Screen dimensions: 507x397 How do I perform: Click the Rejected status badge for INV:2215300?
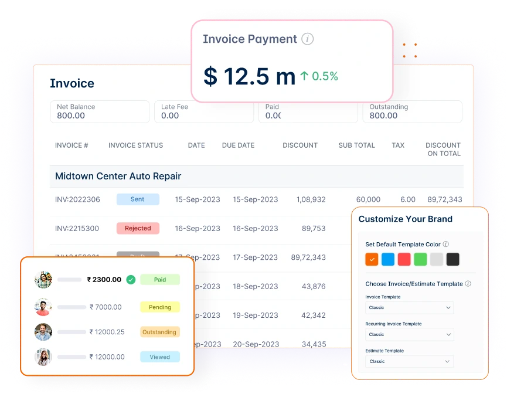click(x=138, y=228)
